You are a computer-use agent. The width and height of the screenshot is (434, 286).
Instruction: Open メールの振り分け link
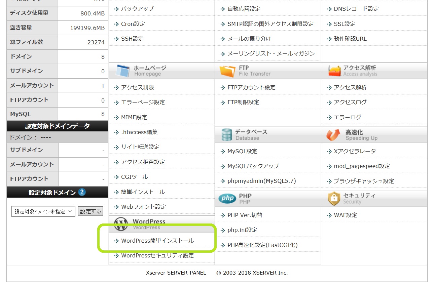point(249,39)
